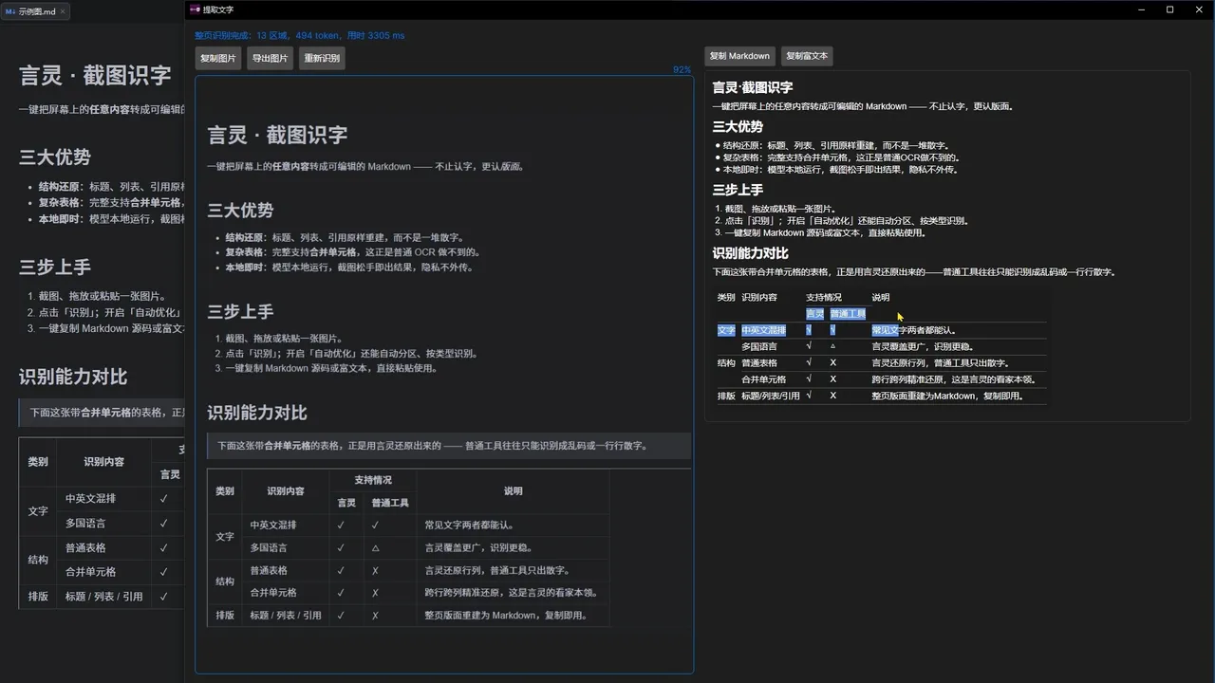Minimize the 提取文字 window
Image resolution: width=1215 pixels, height=683 pixels.
pyautogui.click(x=1143, y=9)
